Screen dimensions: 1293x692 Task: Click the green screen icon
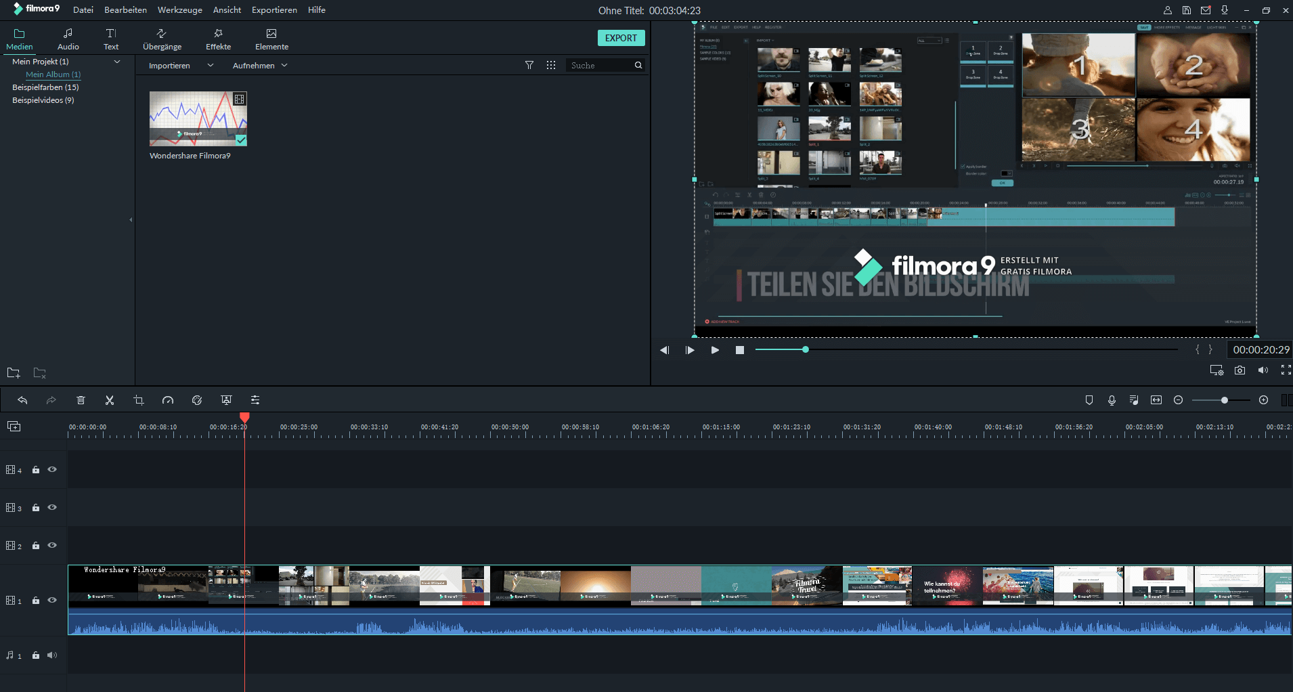coord(226,400)
